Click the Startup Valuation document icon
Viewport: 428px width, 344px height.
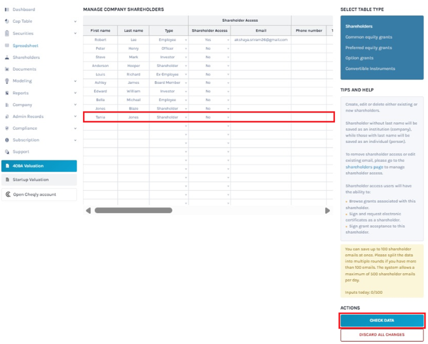pos(7,179)
